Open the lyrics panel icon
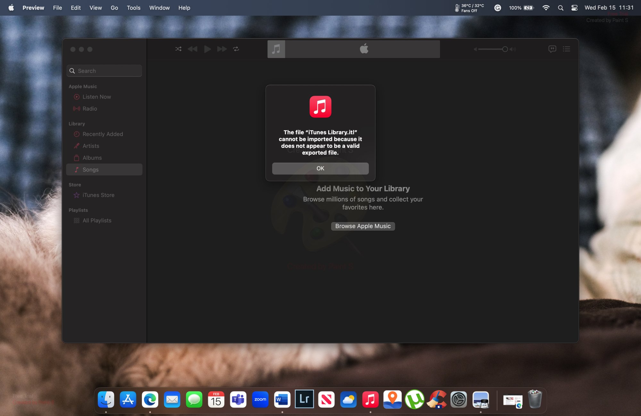This screenshot has width=641, height=416. click(x=552, y=49)
